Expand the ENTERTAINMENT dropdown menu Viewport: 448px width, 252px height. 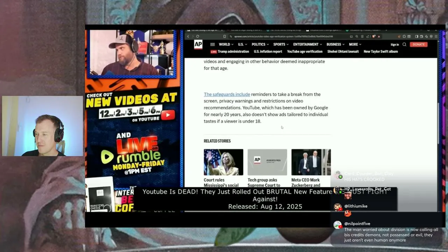point(308,44)
